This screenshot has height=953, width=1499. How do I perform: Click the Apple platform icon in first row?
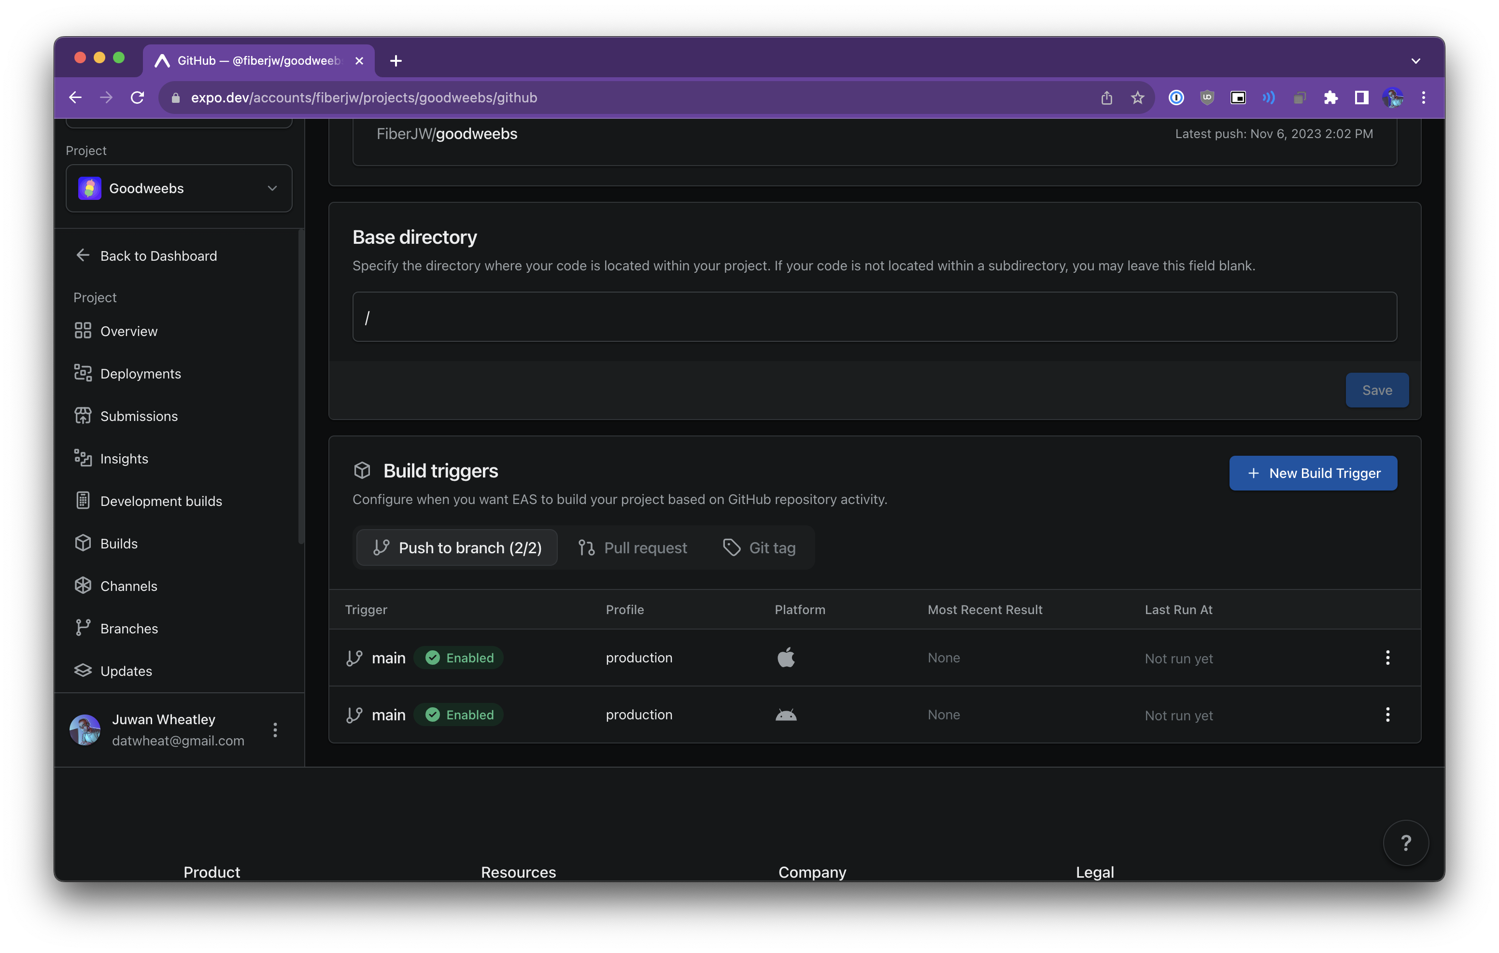(x=786, y=657)
